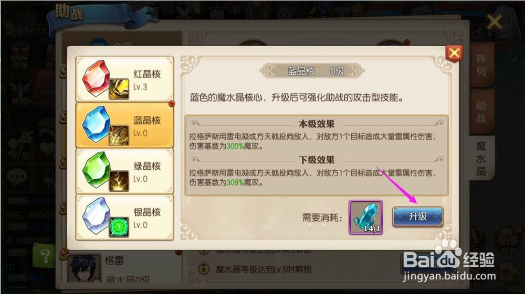This screenshot has width=525, height=294.
Task: Click the 升级 upgrade button
Action: [x=418, y=216]
